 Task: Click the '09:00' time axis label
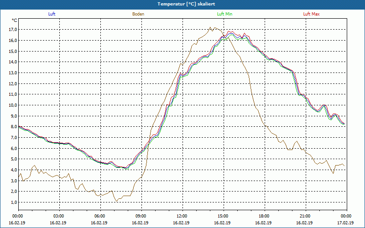141,216
